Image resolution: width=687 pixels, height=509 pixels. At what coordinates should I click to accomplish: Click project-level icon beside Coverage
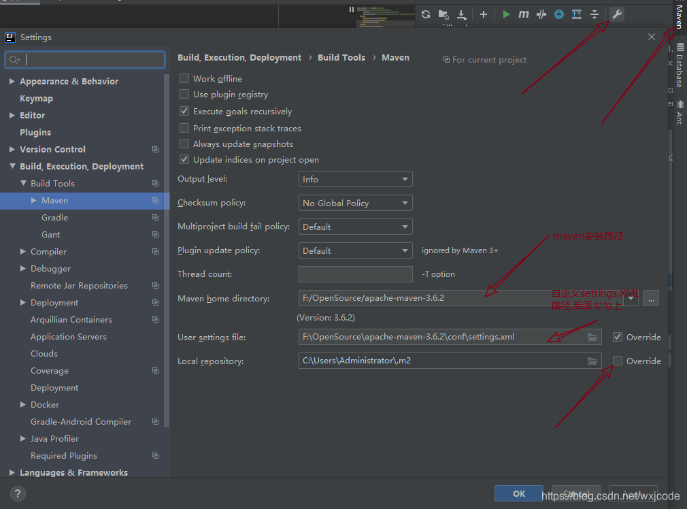click(155, 370)
